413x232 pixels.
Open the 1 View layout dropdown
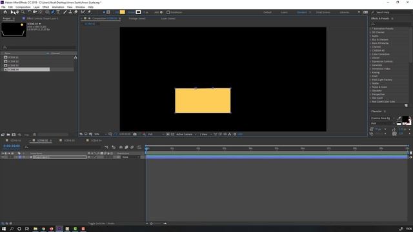205,134
